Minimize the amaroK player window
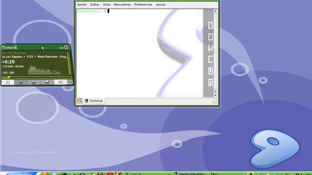Viewport: 312px width, 175px height. click(x=61, y=48)
